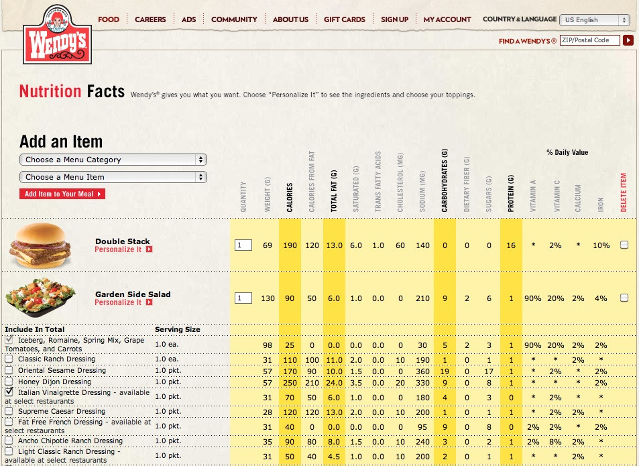Open Personalize It for Garden Side Salad
The image size is (639, 466).
coord(123,302)
